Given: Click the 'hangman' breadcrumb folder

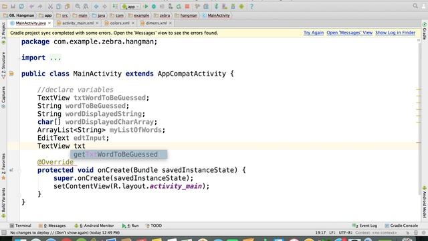Looking at the screenshot, I should tap(186, 15).
